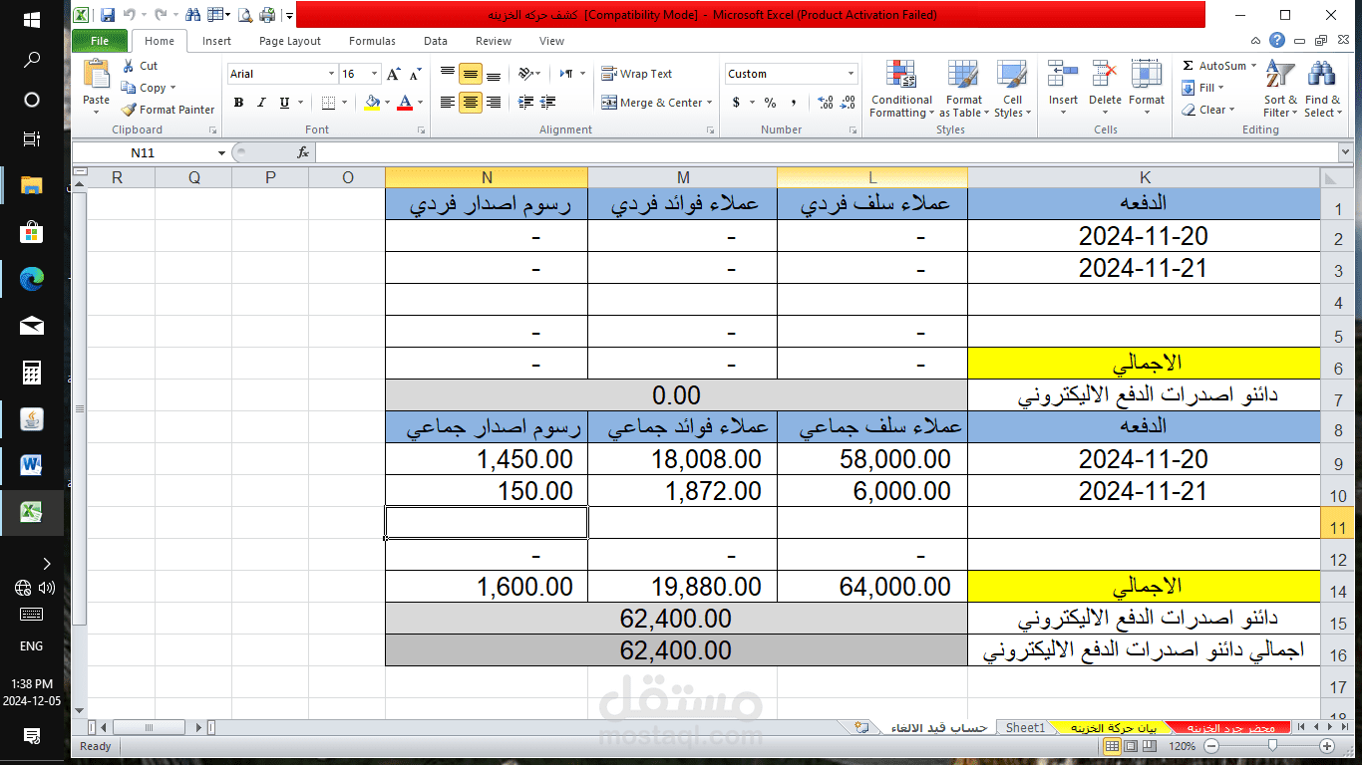Click the Undo arrow icon
Viewport: 1362px width, 765px height.
[x=129, y=15]
